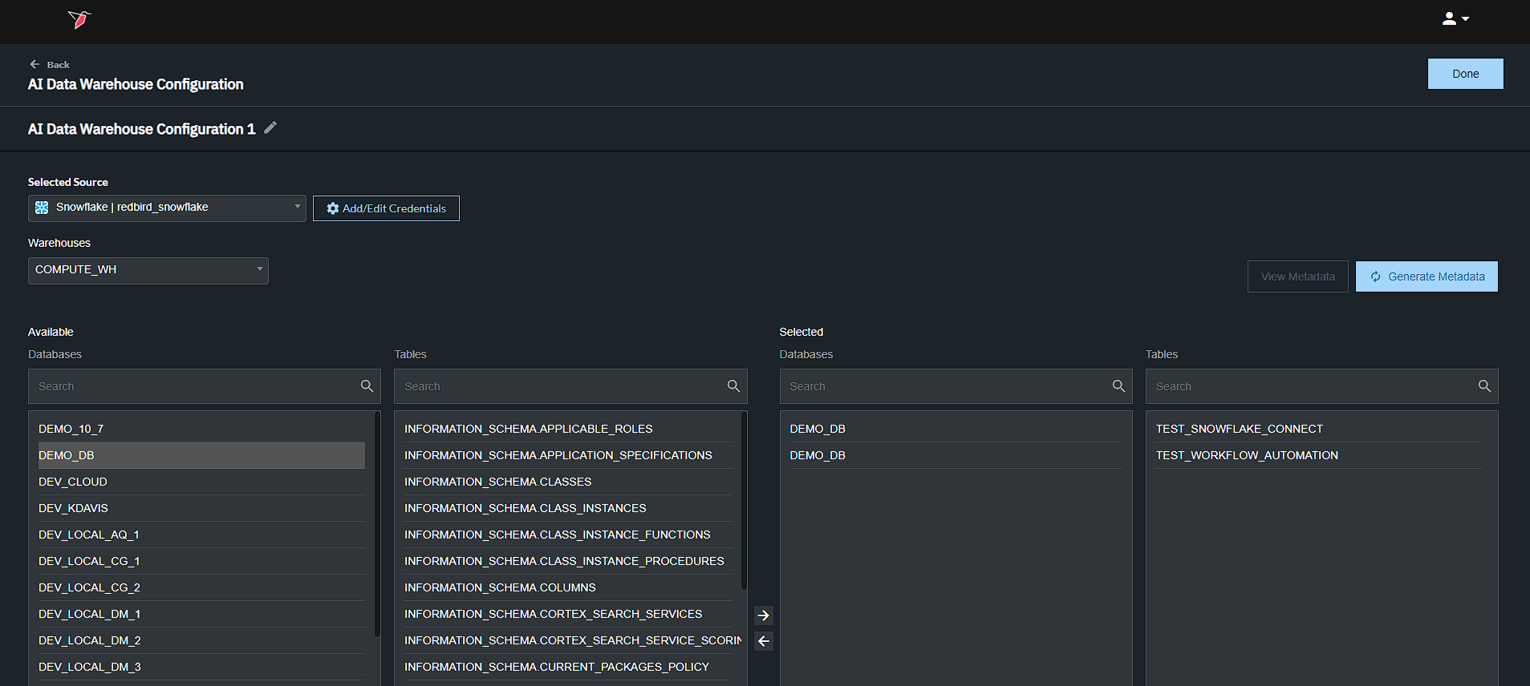The height and width of the screenshot is (686, 1530).
Task: Open the user account menu
Action: click(x=1455, y=18)
